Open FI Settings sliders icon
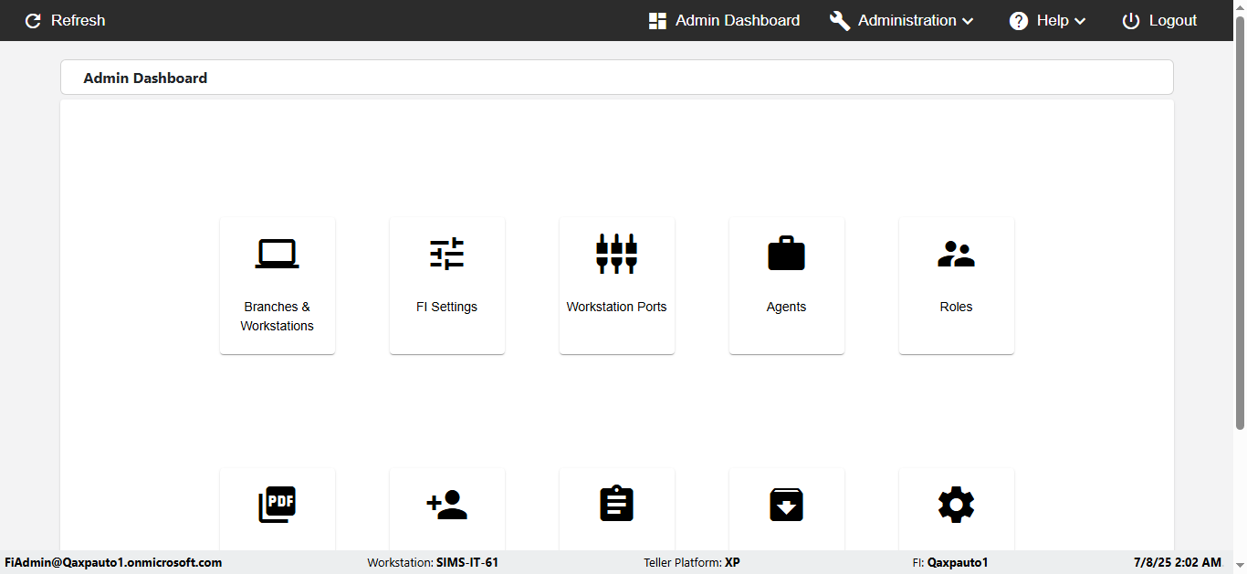1247x574 pixels. 447,254
